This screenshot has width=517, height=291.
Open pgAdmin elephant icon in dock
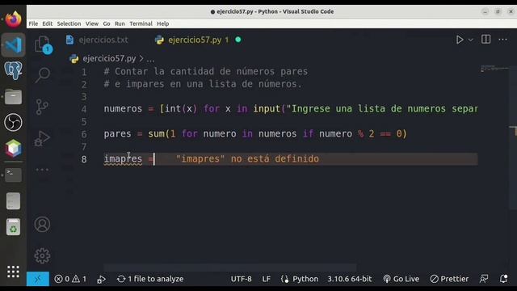13,70
